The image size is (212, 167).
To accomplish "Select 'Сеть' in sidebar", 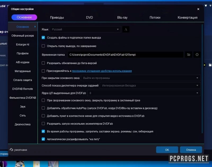I will pyautogui.click(x=23, y=115).
